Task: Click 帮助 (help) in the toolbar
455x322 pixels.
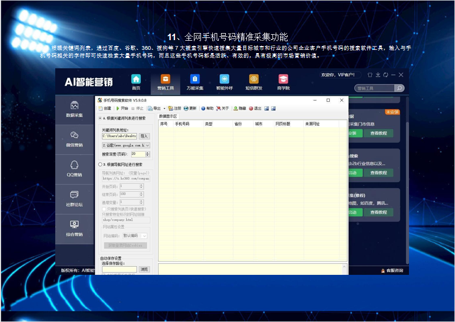Action: (207, 108)
